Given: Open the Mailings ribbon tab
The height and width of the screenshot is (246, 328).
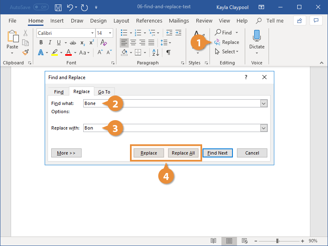Looking at the screenshot, I should 179,20.
